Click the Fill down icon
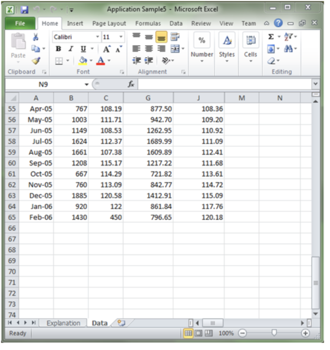This screenshot has width=330, height=350. (x=271, y=49)
